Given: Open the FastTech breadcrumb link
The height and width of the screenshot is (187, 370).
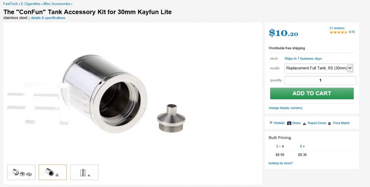Looking at the screenshot, I should tap(11, 4).
